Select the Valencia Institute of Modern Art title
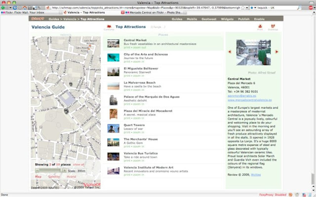The image size is (316, 197). coord(148,167)
